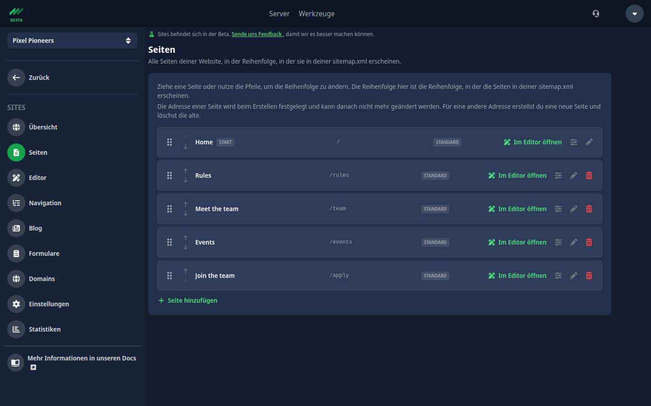651x406 pixels.
Task: Edit the Meet the team page
Action: pyautogui.click(x=574, y=209)
